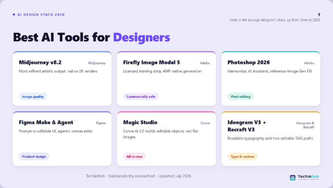Image resolution: width=333 pixels, height=188 pixels.
Task: Click 'Readable typography' description
Action: pyautogui.click(x=270, y=139)
